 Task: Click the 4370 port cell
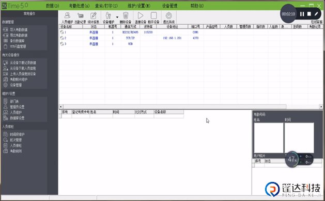pyautogui.click(x=195, y=38)
